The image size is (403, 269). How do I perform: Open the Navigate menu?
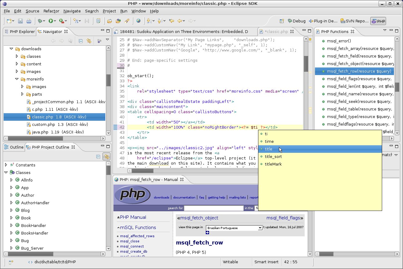(x=72, y=11)
